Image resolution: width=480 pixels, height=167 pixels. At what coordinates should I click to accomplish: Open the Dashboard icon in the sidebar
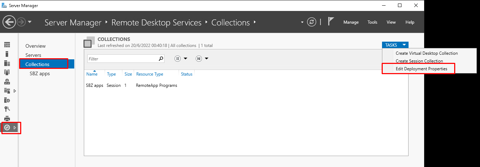tap(7, 45)
